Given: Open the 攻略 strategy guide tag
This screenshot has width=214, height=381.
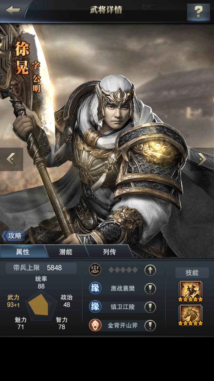Looking at the screenshot, I should (13, 236).
